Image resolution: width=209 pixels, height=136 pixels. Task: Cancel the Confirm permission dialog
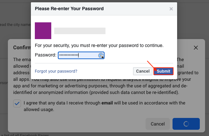tap(158, 124)
